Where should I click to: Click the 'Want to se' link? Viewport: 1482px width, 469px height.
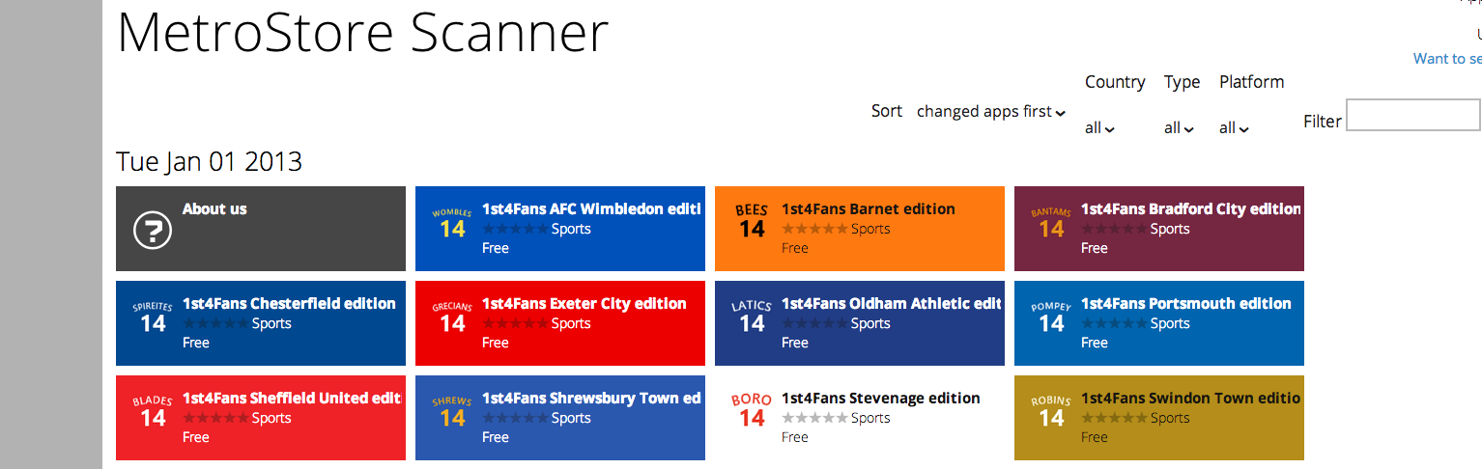click(1446, 59)
